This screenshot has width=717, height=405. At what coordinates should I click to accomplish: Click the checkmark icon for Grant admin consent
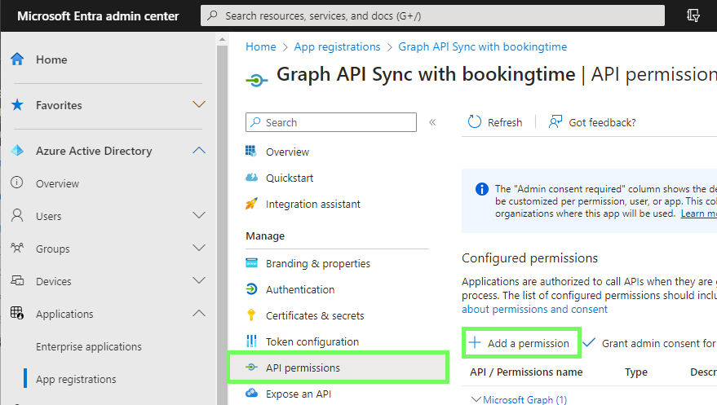click(x=589, y=342)
